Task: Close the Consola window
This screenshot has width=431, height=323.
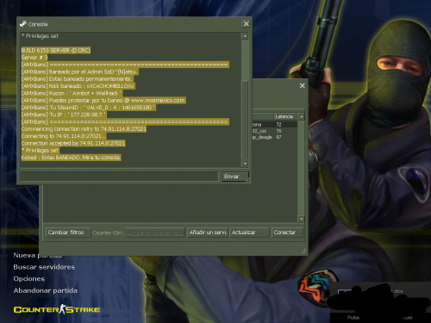Action: (247, 24)
